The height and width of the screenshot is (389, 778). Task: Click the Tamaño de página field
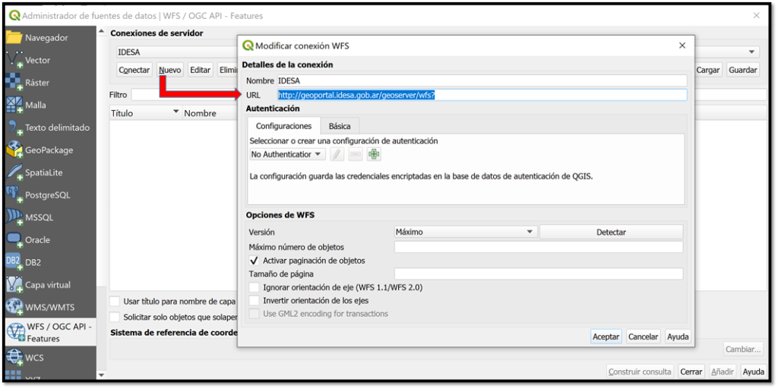tap(539, 274)
